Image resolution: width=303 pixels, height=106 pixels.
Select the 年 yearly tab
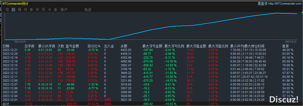click(x=37, y=10)
